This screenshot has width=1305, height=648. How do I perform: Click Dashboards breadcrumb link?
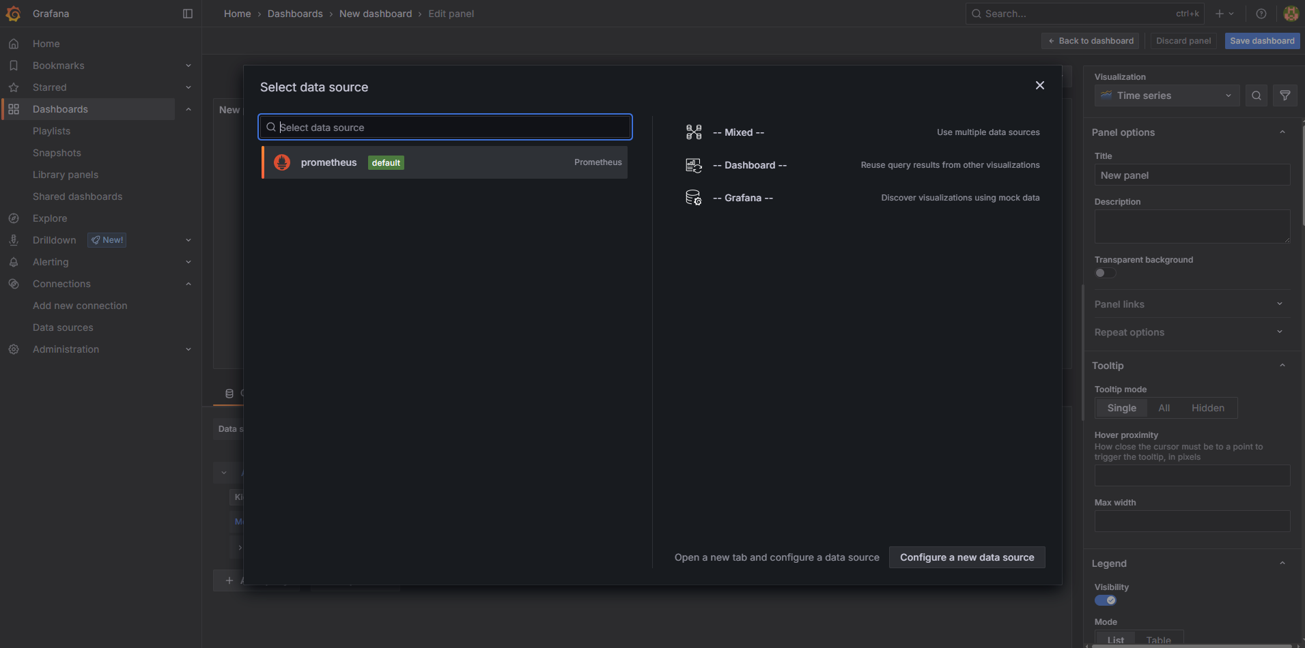[x=295, y=14]
